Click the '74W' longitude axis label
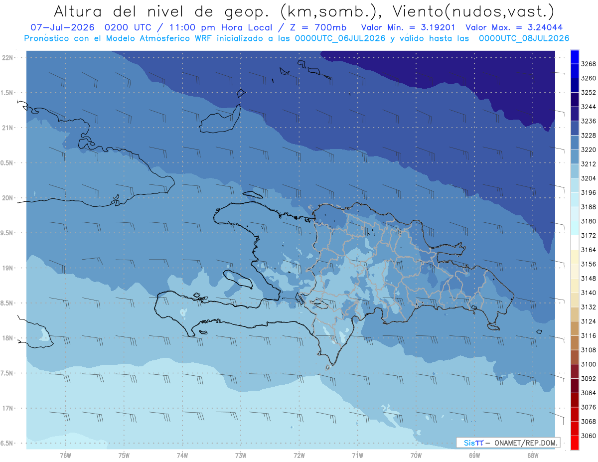Viewport: 598px width, 462px height. click(182, 456)
